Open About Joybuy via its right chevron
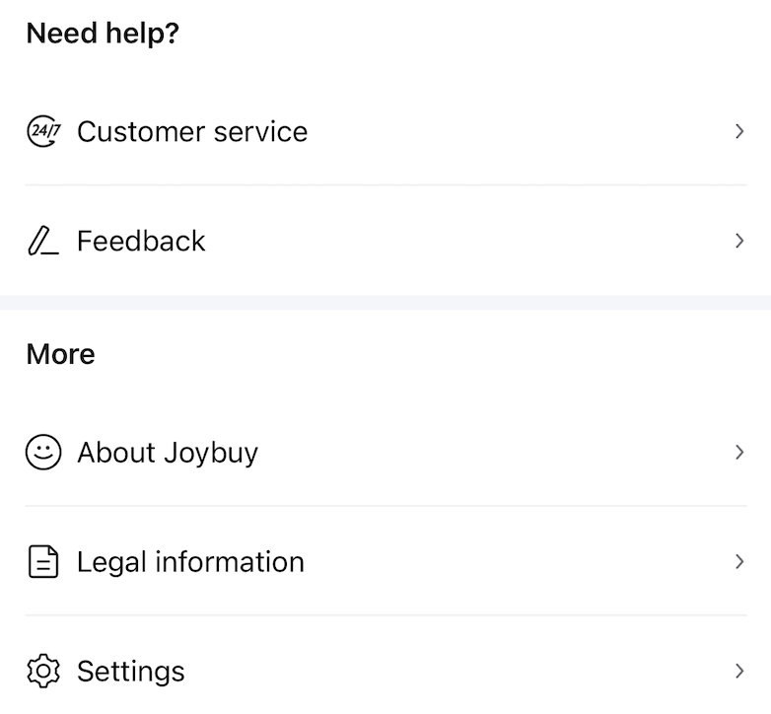771x714 pixels. point(739,453)
